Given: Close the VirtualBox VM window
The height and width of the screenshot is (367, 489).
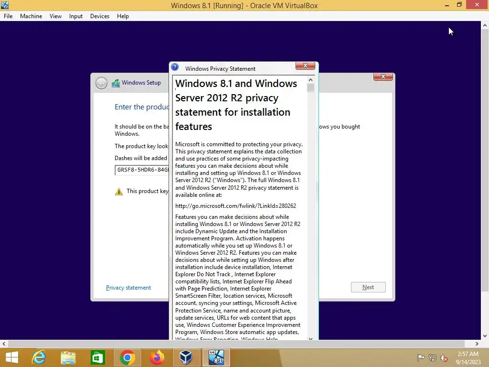Looking at the screenshot, I should click(x=477, y=5).
